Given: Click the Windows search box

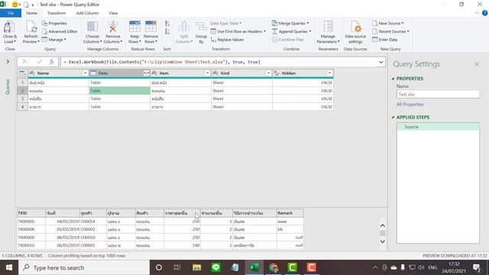Looking at the screenshot, I should pos(84,267).
